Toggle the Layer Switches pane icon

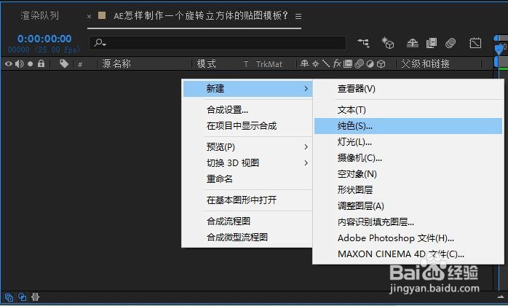pos(9,297)
